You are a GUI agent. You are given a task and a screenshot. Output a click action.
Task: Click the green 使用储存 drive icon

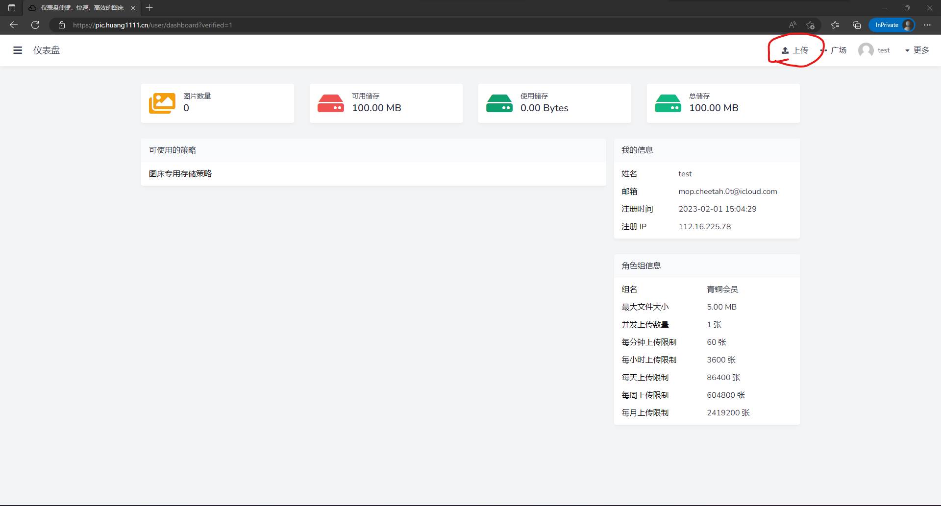click(499, 103)
